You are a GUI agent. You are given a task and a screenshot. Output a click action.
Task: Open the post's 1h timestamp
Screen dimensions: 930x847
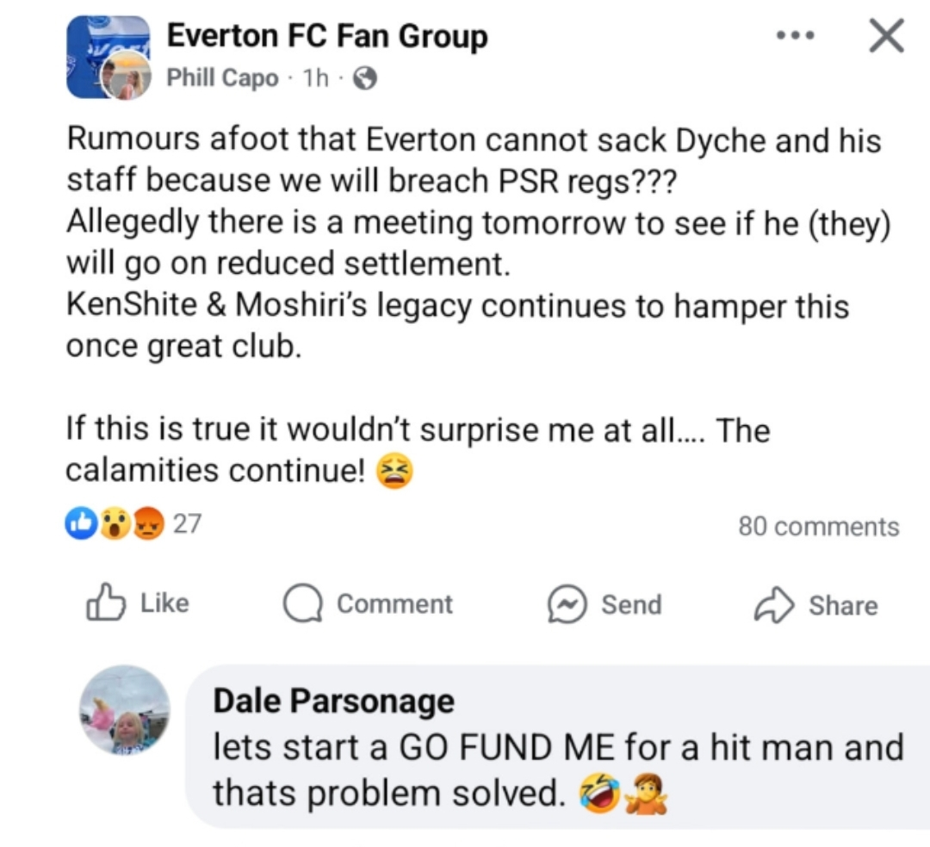coord(319,78)
